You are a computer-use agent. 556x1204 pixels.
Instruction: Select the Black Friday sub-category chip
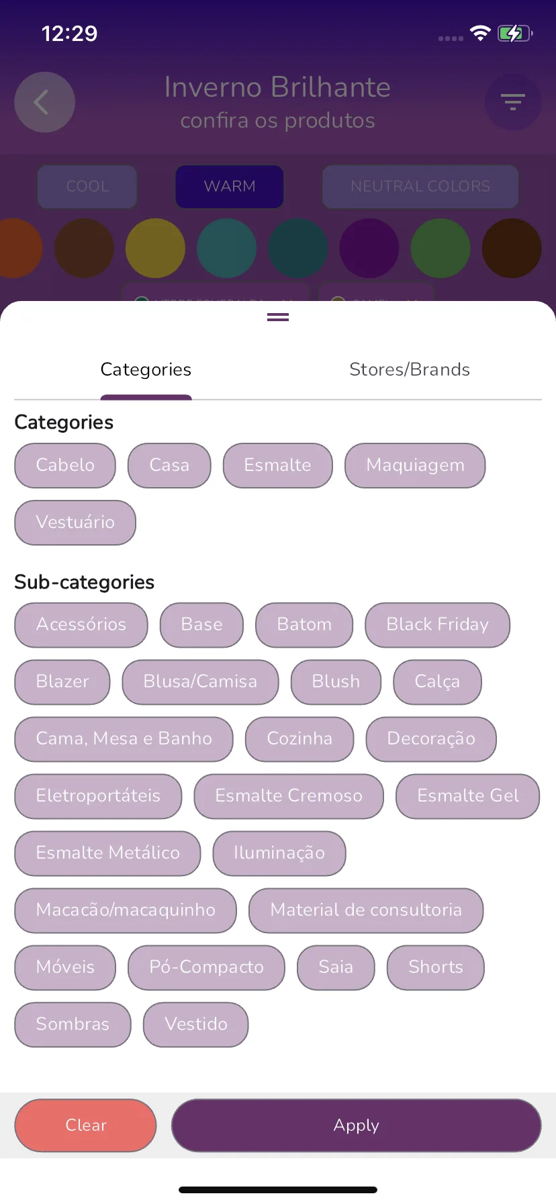[437, 625]
